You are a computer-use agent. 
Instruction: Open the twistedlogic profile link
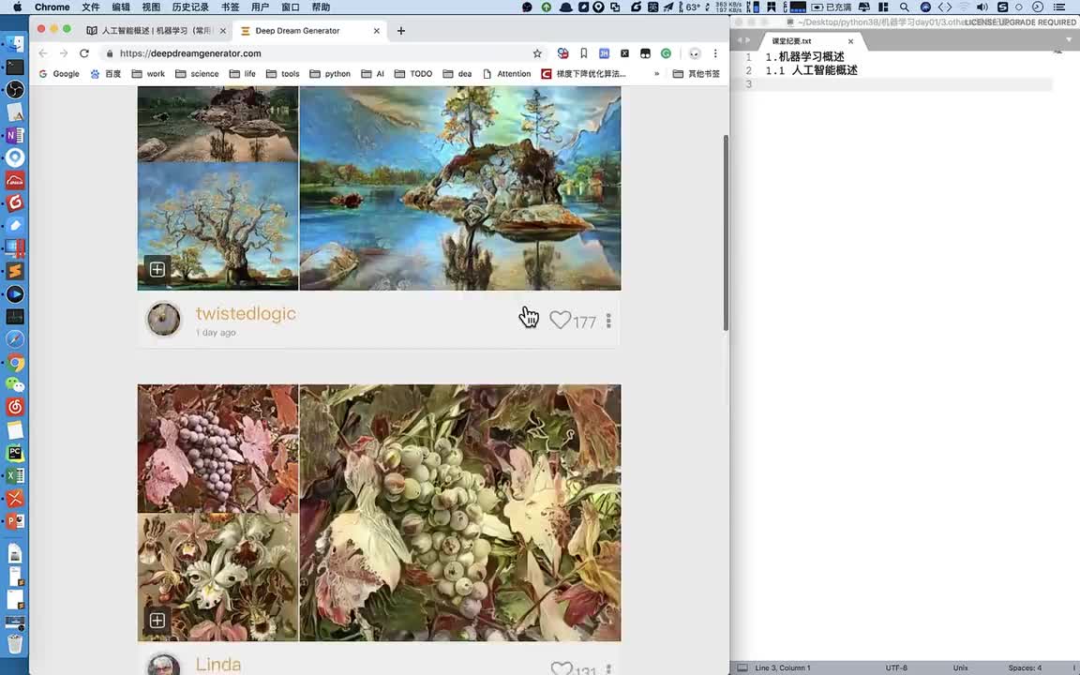pyautogui.click(x=246, y=313)
